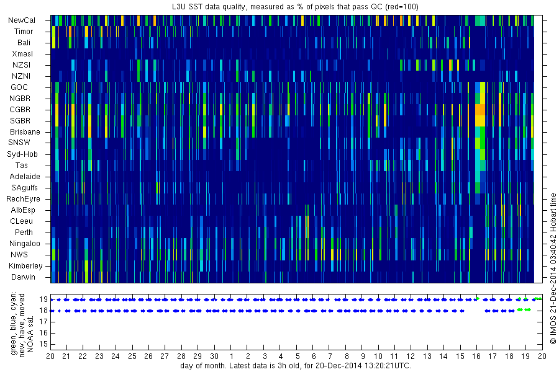The image size is (559, 372).
Task: Click the Darwin region label
Action: click(x=23, y=277)
